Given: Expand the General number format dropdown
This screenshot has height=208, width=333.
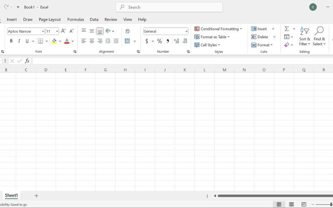Looking at the screenshot, I should [186, 31].
